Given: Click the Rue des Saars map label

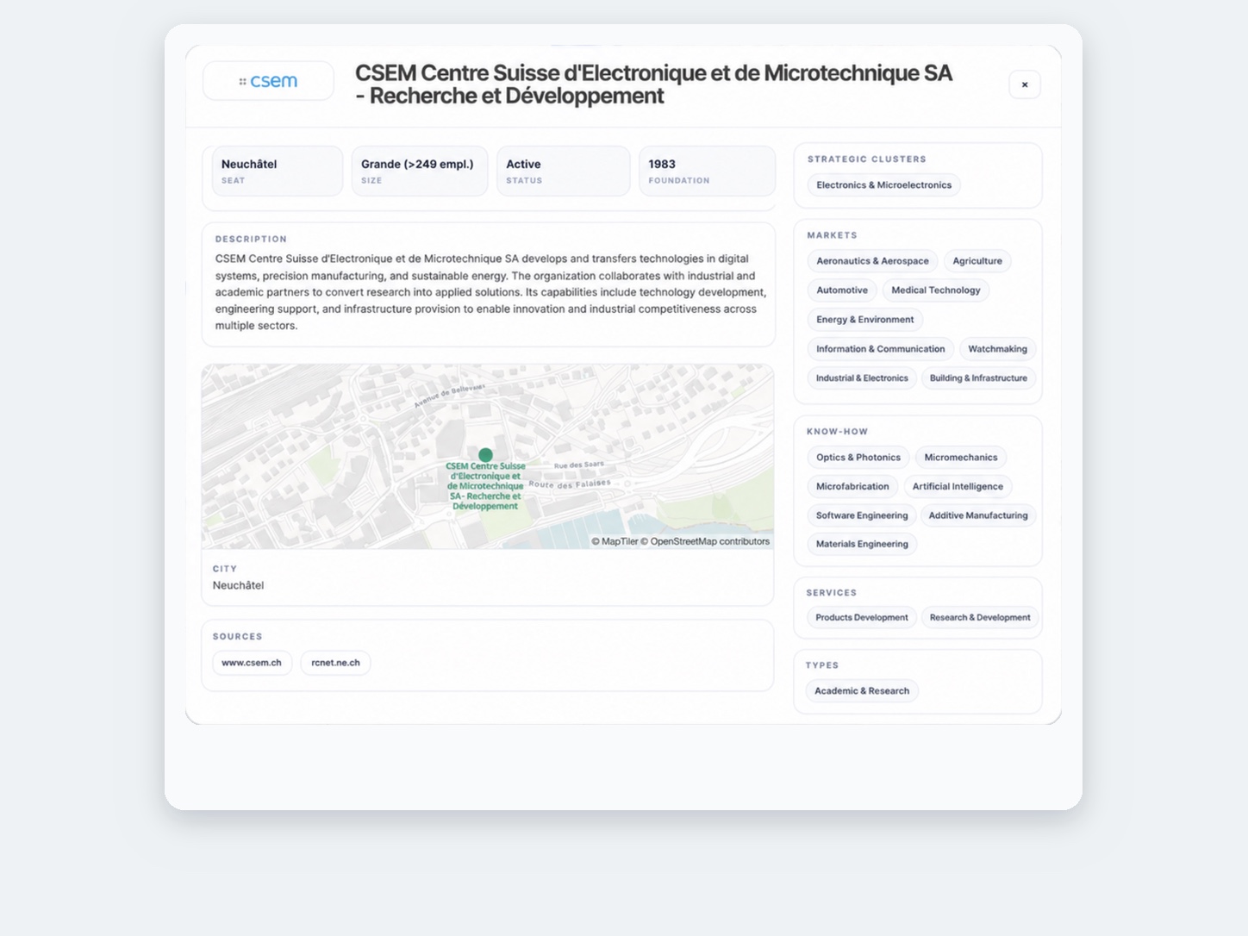Looking at the screenshot, I should [579, 465].
